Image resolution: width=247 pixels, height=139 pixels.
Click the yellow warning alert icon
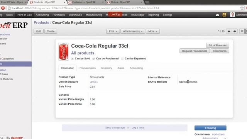(224, 15)
